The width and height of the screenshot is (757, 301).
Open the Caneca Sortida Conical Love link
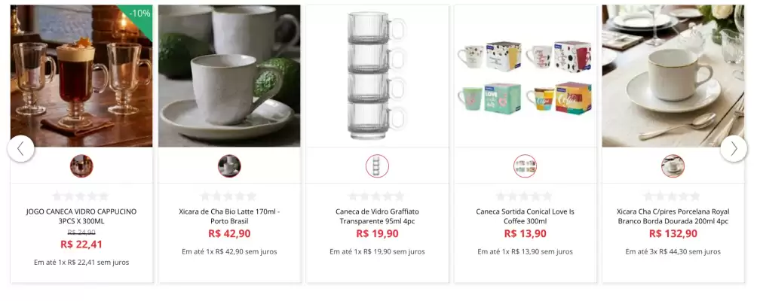(525, 217)
